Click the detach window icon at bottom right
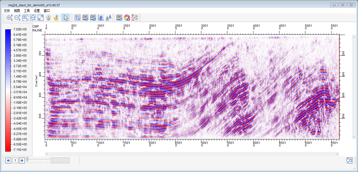Image resolution: width=358 pixels, height=172 pixels. coord(349,161)
